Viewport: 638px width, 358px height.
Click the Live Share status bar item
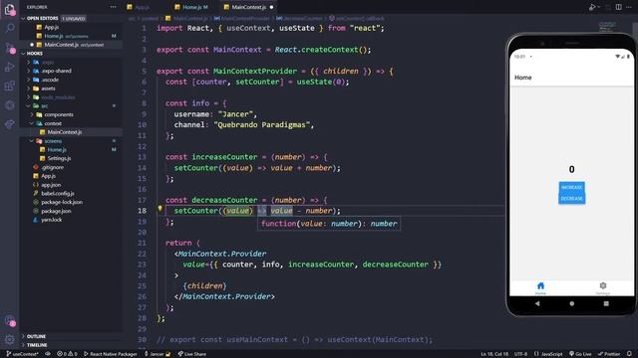click(192, 354)
